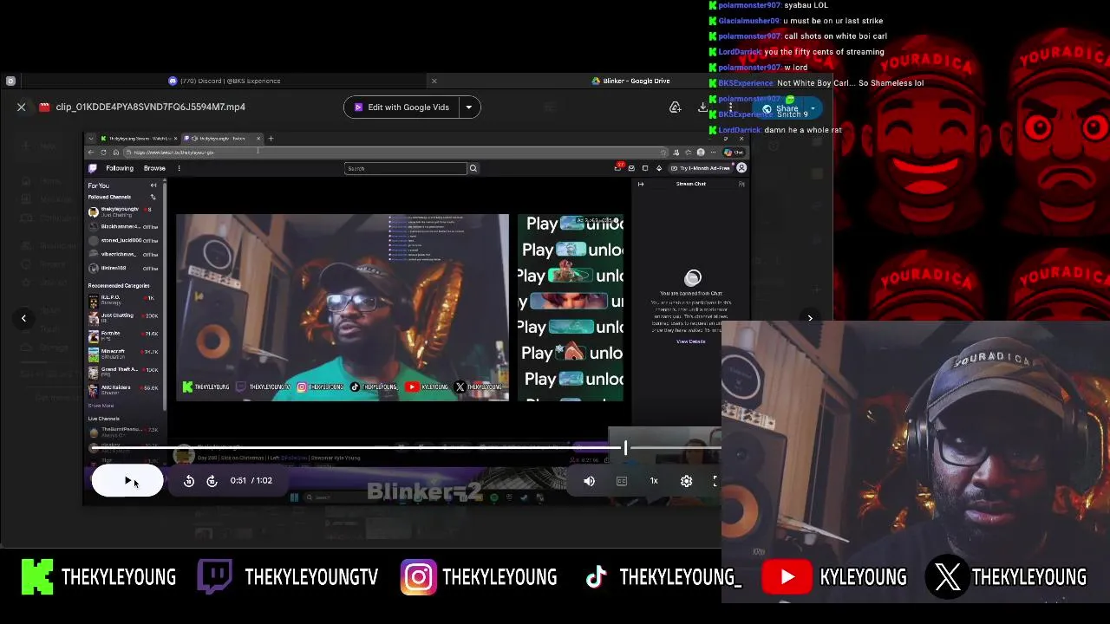Click Browse in recorded Twitch page
The image size is (1110, 624).
coord(154,168)
